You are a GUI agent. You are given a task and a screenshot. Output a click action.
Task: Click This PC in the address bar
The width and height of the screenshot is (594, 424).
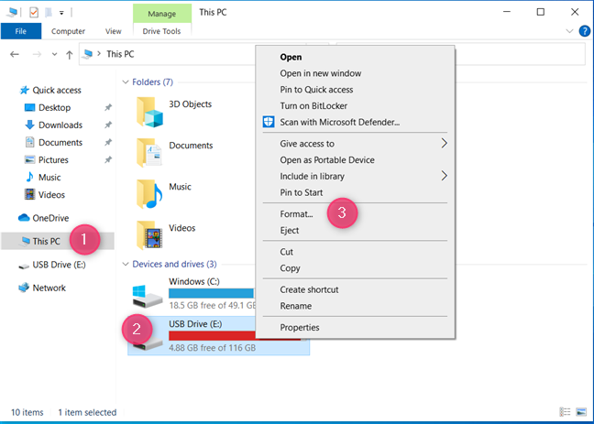click(x=120, y=54)
